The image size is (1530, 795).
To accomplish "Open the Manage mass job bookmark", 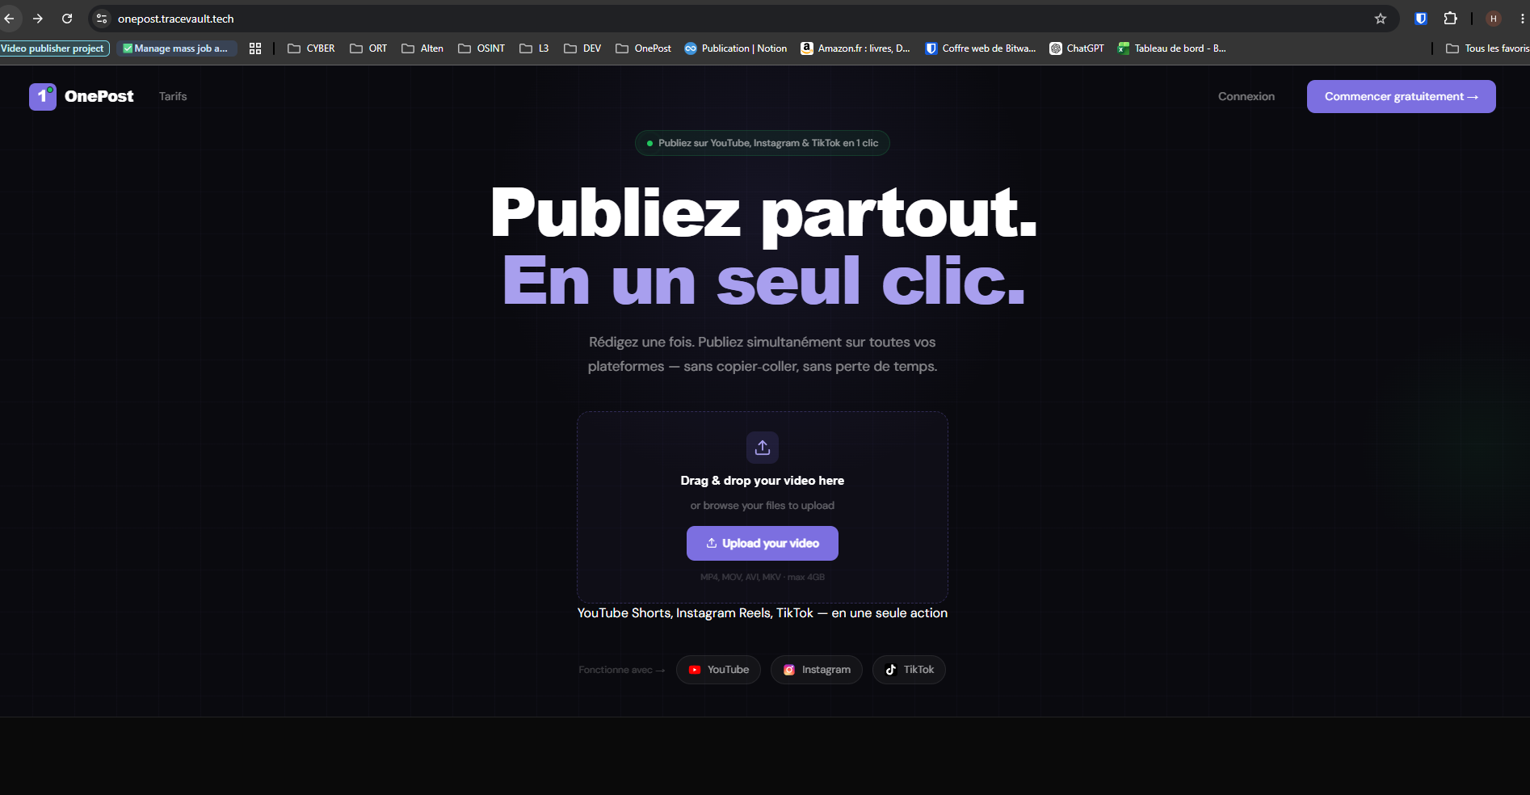I will (x=177, y=48).
